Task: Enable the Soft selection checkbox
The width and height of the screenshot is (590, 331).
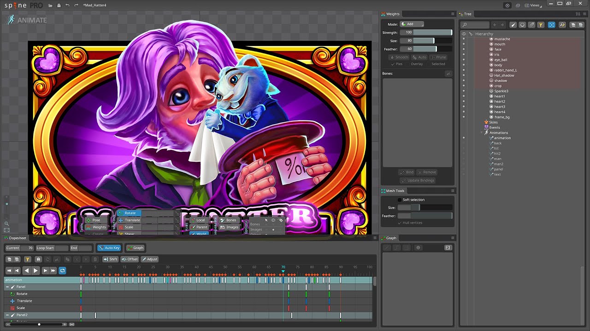Action: [400, 200]
